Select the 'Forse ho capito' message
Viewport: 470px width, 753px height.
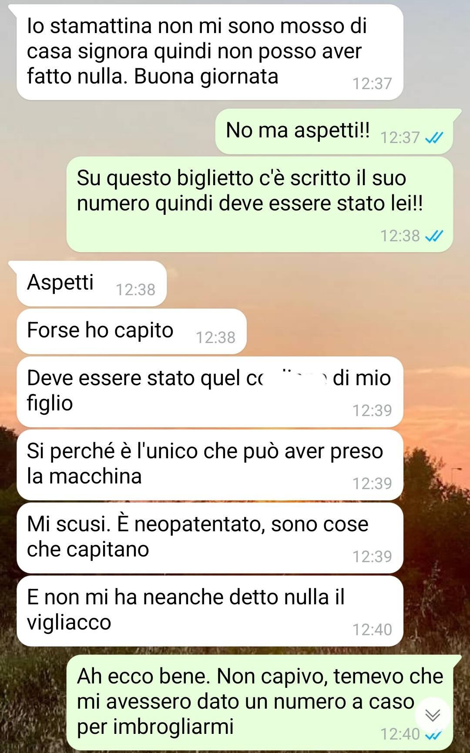131,331
